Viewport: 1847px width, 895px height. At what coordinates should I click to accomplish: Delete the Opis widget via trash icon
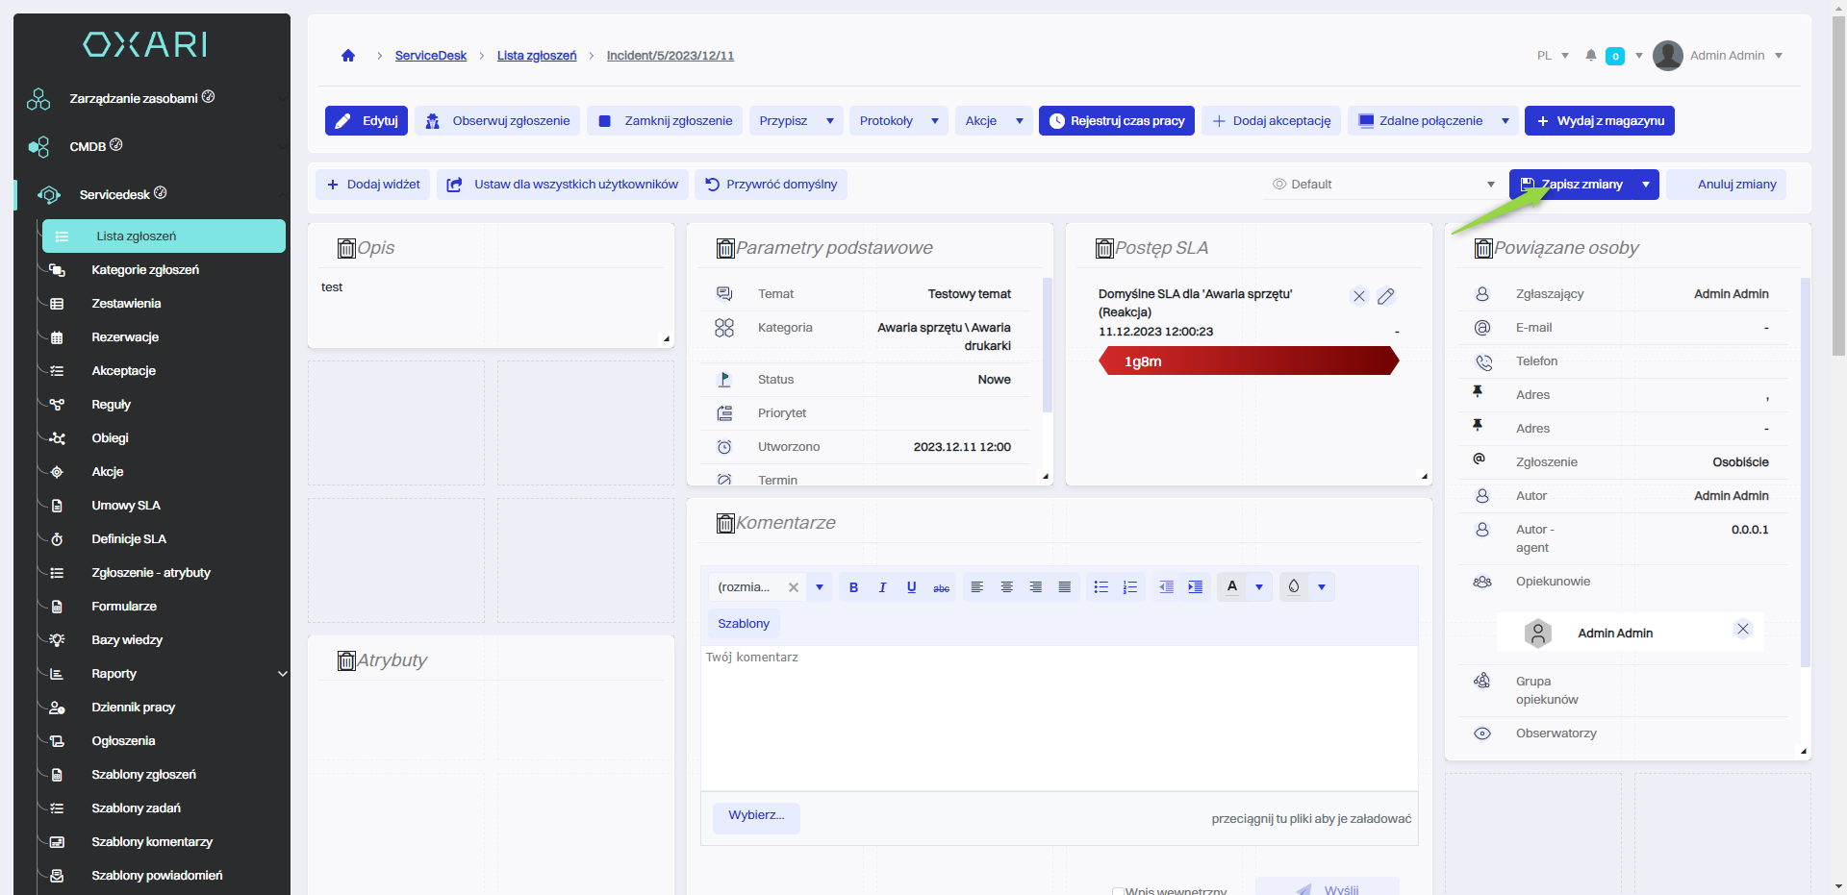(x=346, y=248)
